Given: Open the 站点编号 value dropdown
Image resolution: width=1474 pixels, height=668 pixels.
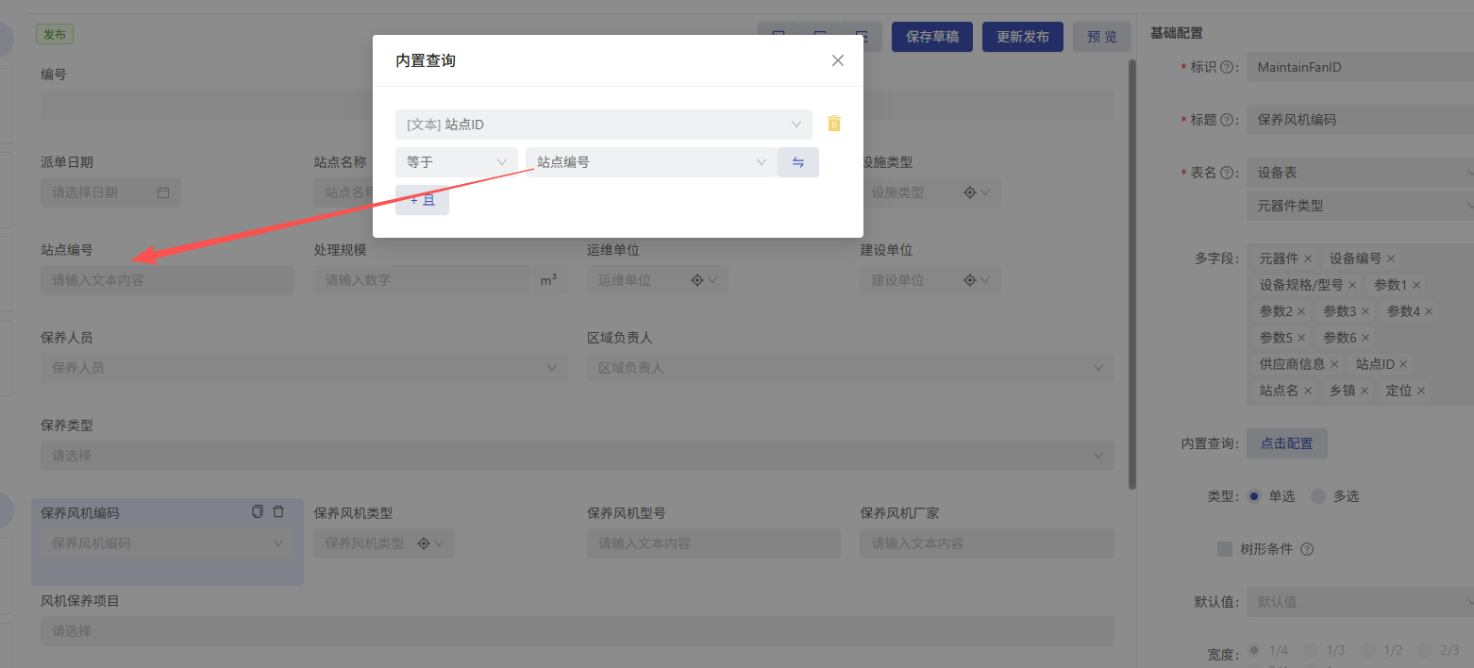Looking at the screenshot, I should tap(651, 162).
